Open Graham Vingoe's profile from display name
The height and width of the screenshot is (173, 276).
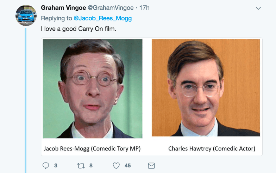click(x=63, y=8)
